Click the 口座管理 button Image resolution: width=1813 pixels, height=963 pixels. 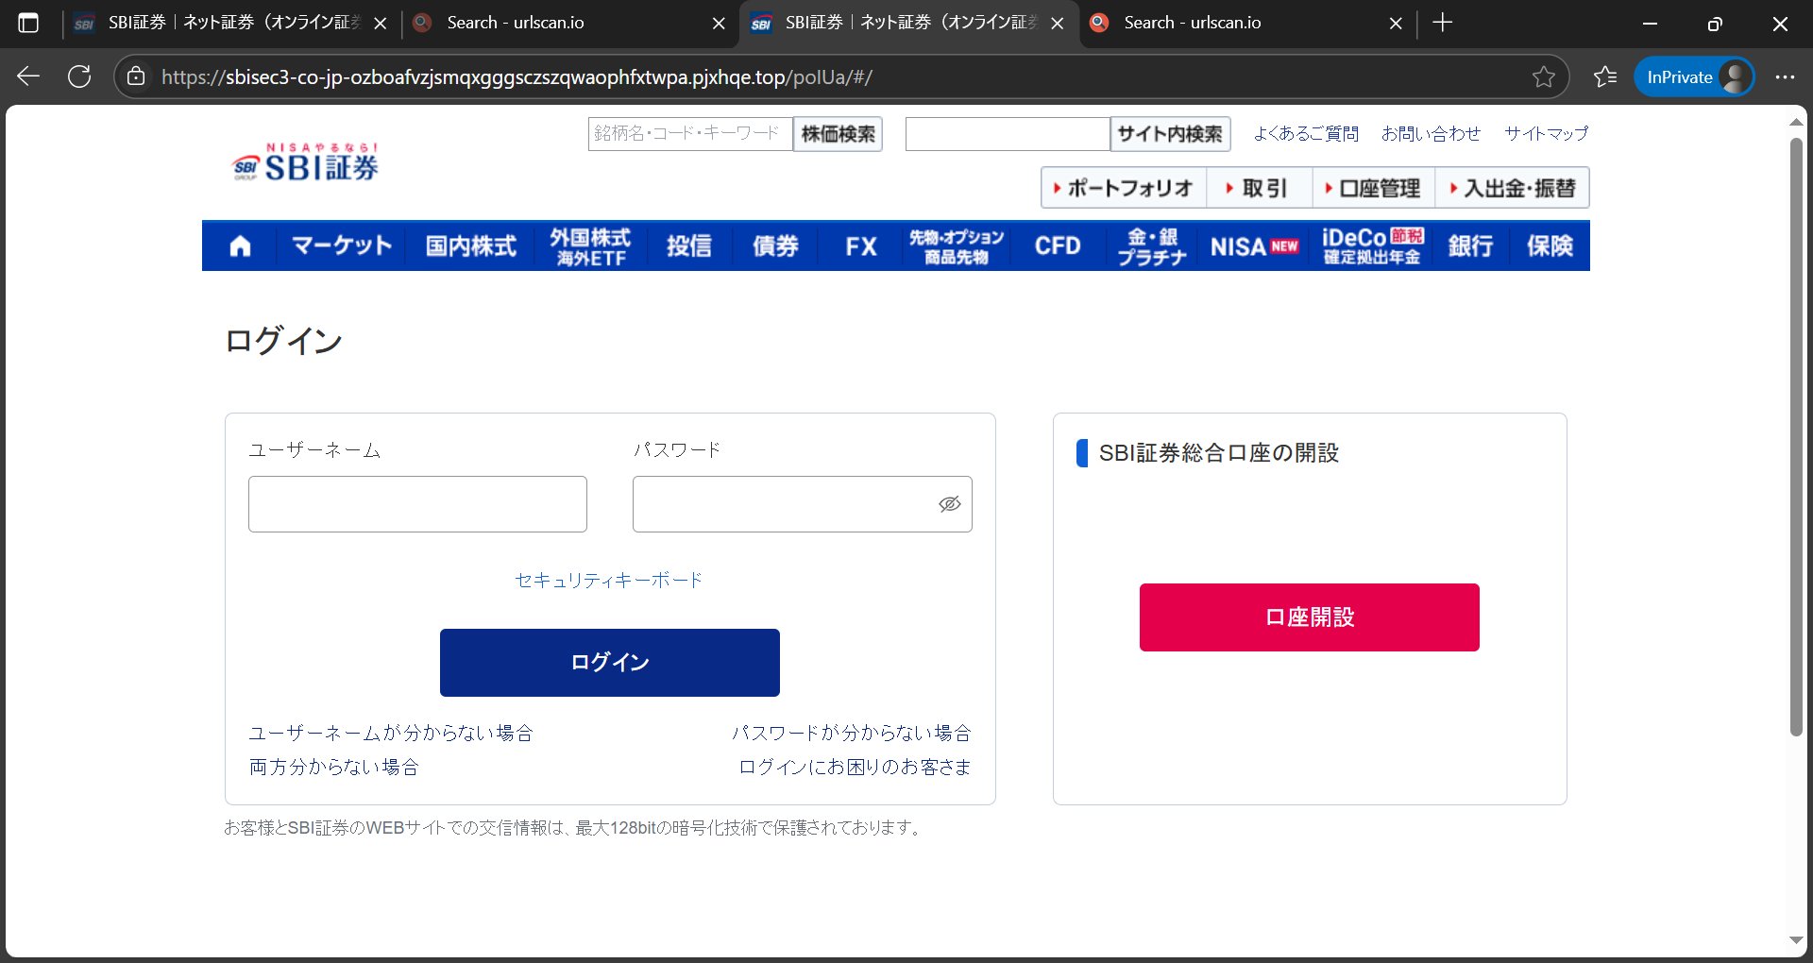(x=1374, y=188)
